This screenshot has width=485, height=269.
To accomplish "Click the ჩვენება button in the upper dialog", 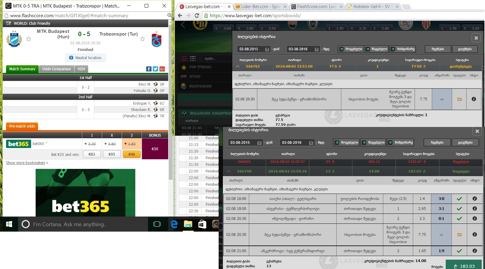I will (438, 49).
